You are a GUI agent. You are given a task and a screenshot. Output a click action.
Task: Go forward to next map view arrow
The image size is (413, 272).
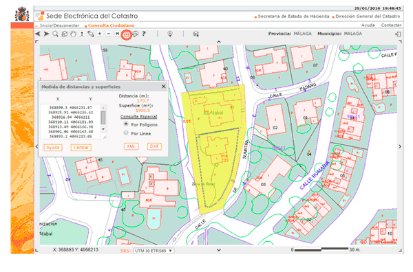coord(46,34)
